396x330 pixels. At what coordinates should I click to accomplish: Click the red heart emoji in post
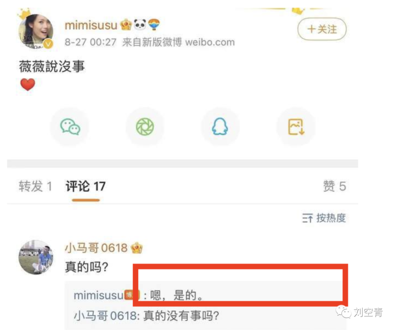coord(28,84)
